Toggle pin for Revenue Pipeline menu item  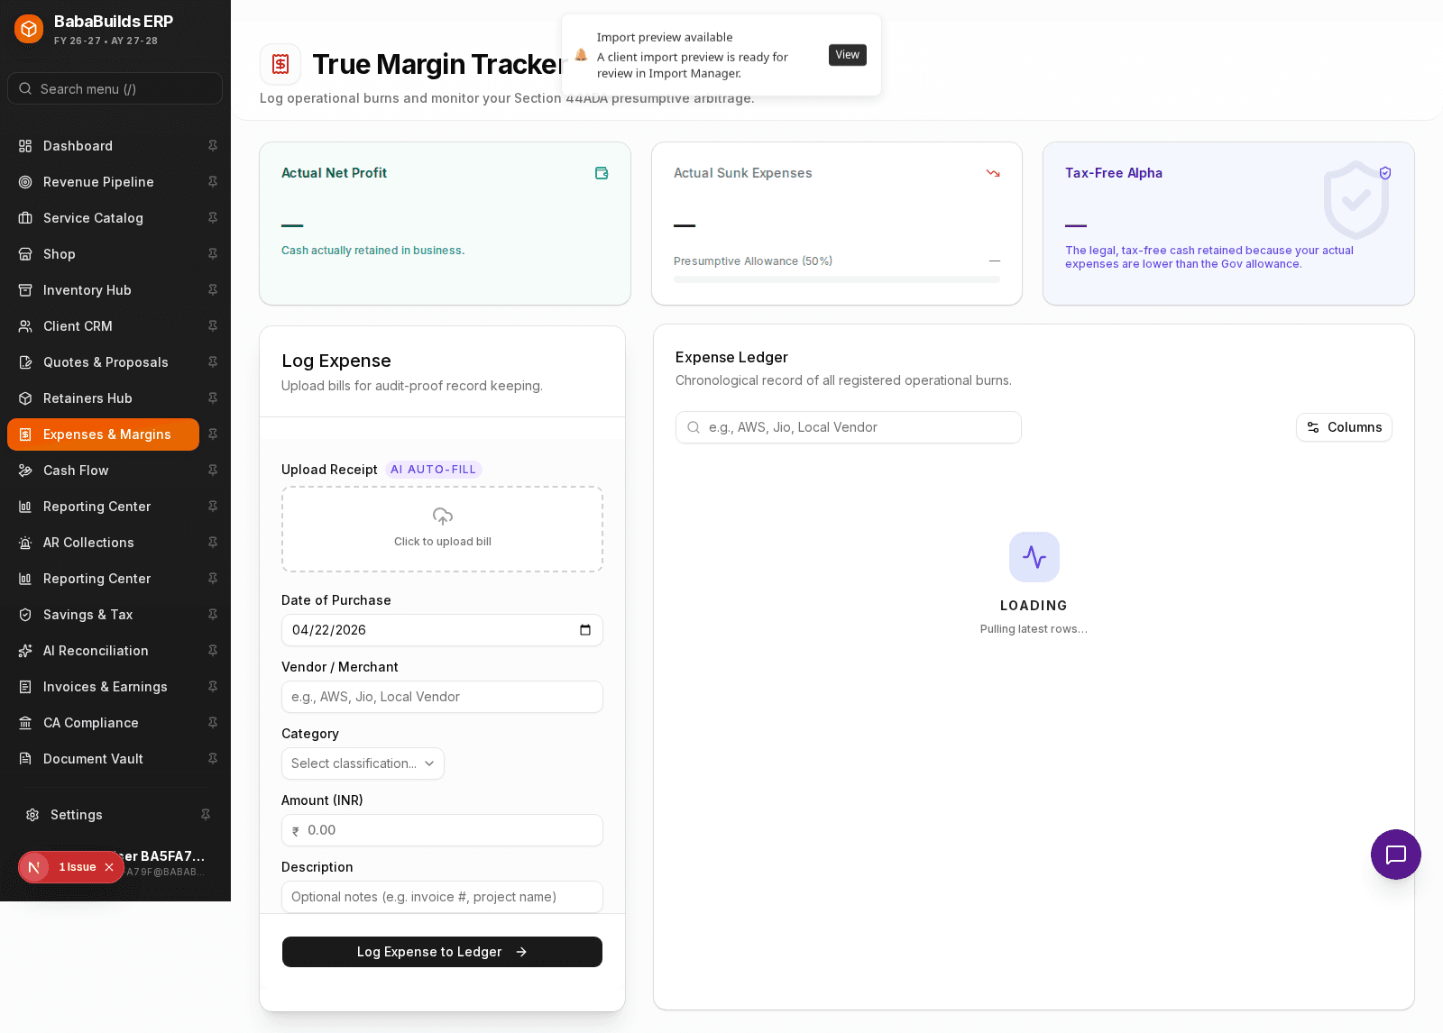(213, 182)
